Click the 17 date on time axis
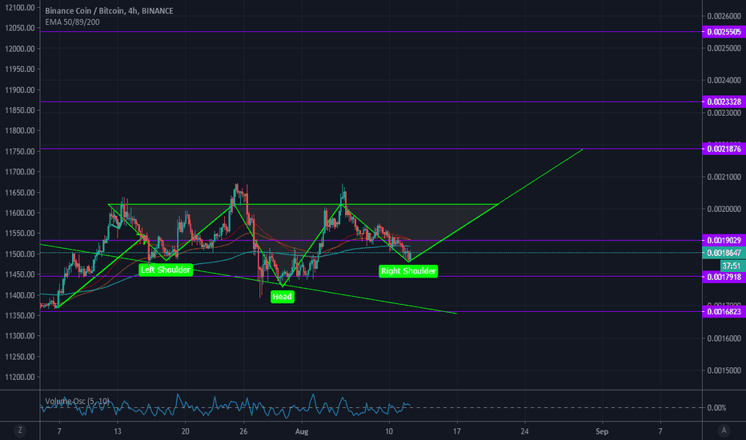746x440 pixels. tap(457, 431)
